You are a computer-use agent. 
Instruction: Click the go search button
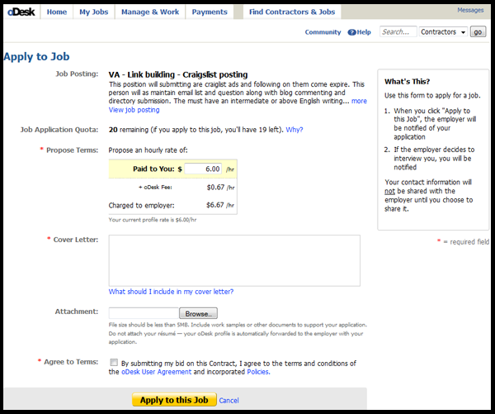(x=478, y=32)
